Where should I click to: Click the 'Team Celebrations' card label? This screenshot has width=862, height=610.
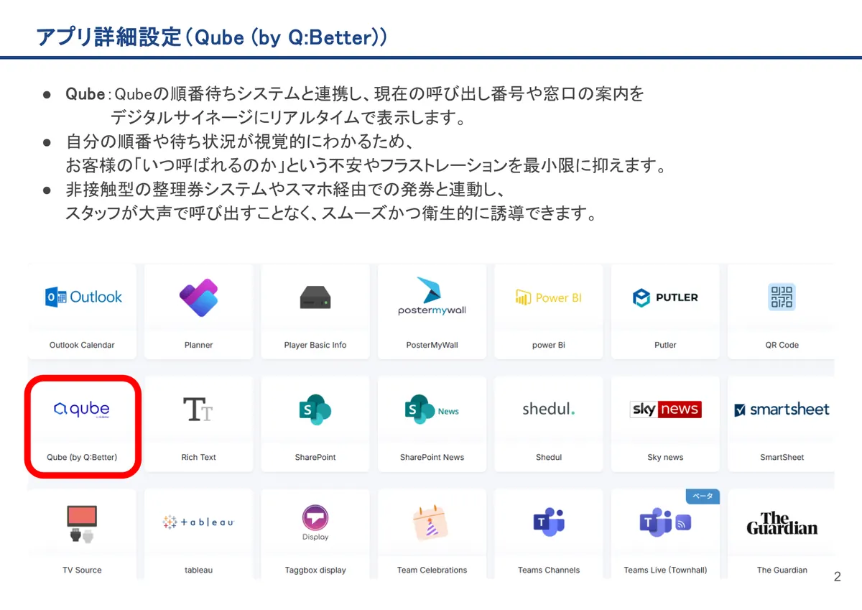tap(432, 570)
